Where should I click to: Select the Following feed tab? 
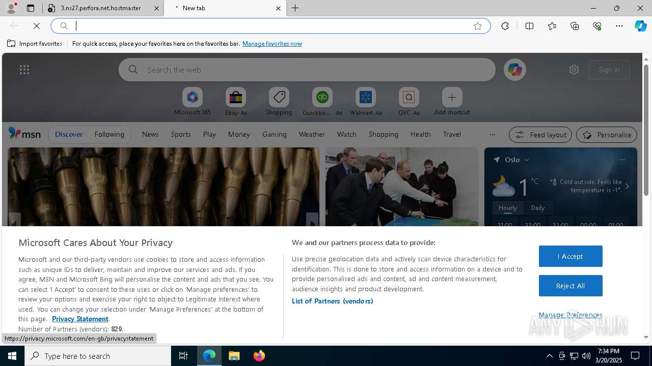[x=109, y=134]
